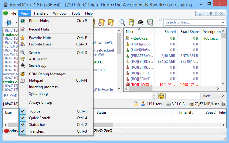Click the CDM Debug bug icon
The height and width of the screenshot is (143, 229).
click(23, 74)
